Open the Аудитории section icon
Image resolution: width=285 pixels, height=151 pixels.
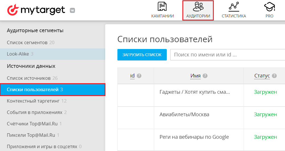[198, 7]
